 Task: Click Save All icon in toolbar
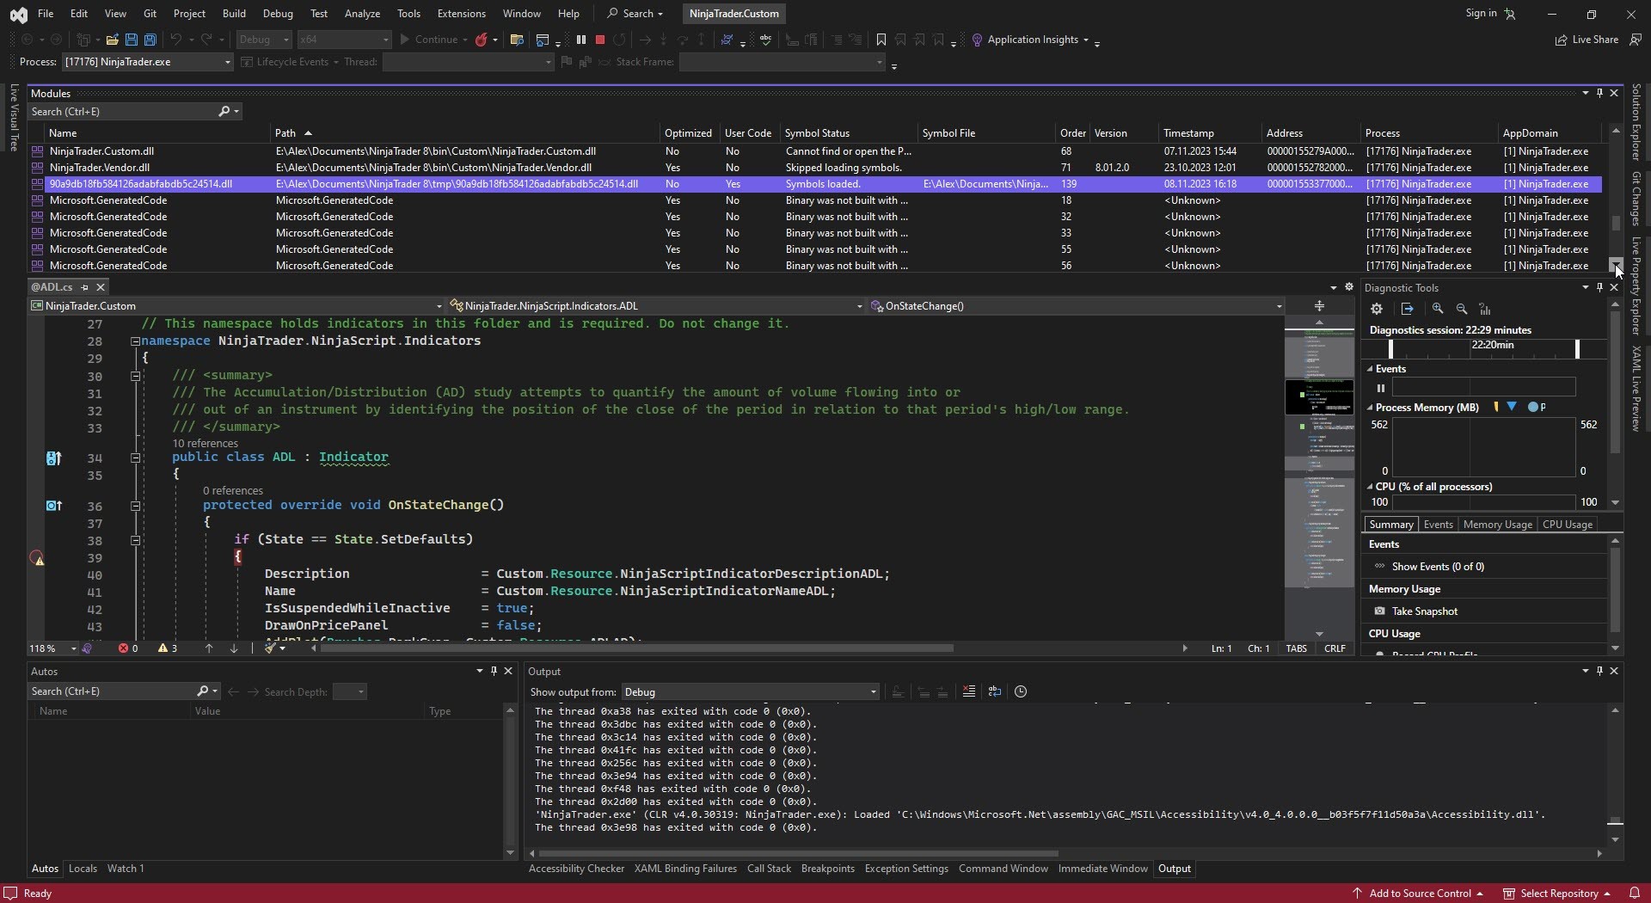click(150, 40)
